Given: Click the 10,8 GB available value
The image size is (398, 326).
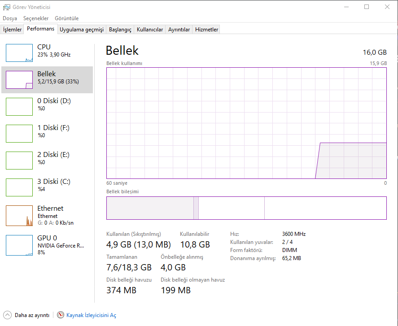Looking at the screenshot, I should pos(195,244).
